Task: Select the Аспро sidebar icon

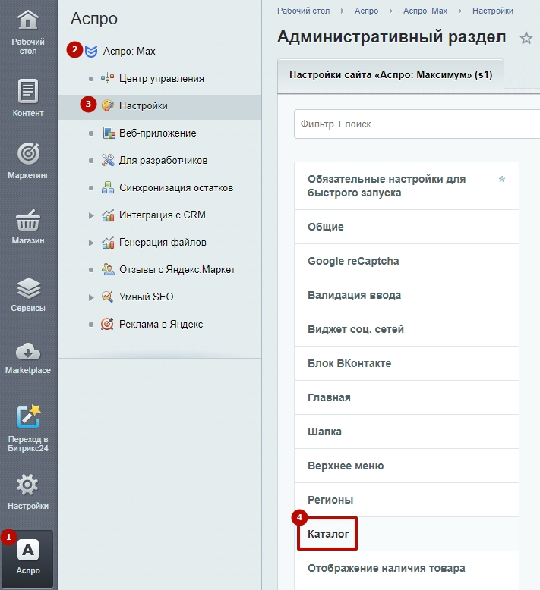Action: click(x=28, y=551)
